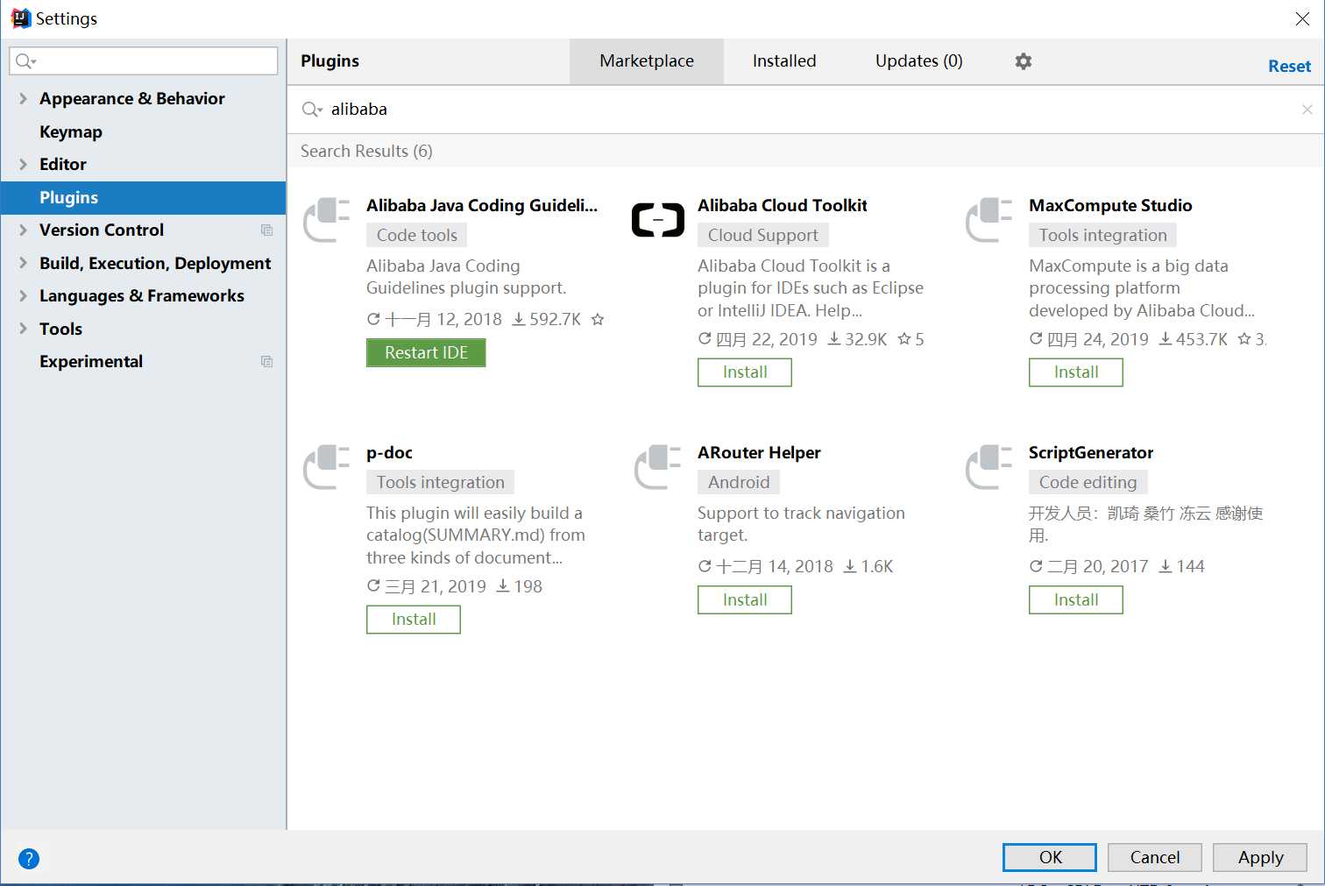Image resolution: width=1325 pixels, height=886 pixels.
Task: Install the ARouter Helper plugin
Action: (745, 600)
